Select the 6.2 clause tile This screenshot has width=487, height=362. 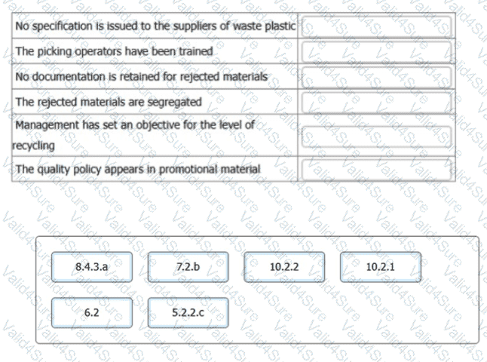tap(91, 313)
